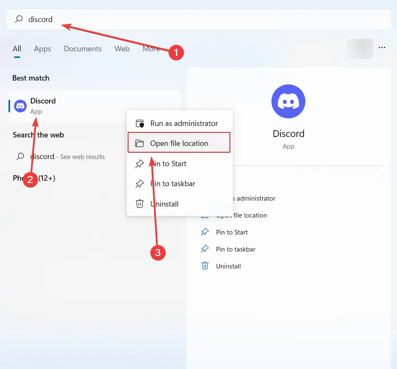
Task: Click the blue pin icon for Pin to taskbar
Action: [205, 249]
